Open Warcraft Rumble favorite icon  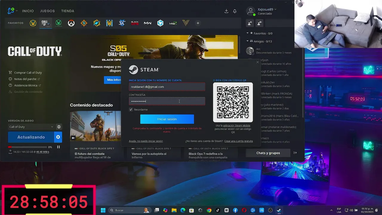coord(97,23)
